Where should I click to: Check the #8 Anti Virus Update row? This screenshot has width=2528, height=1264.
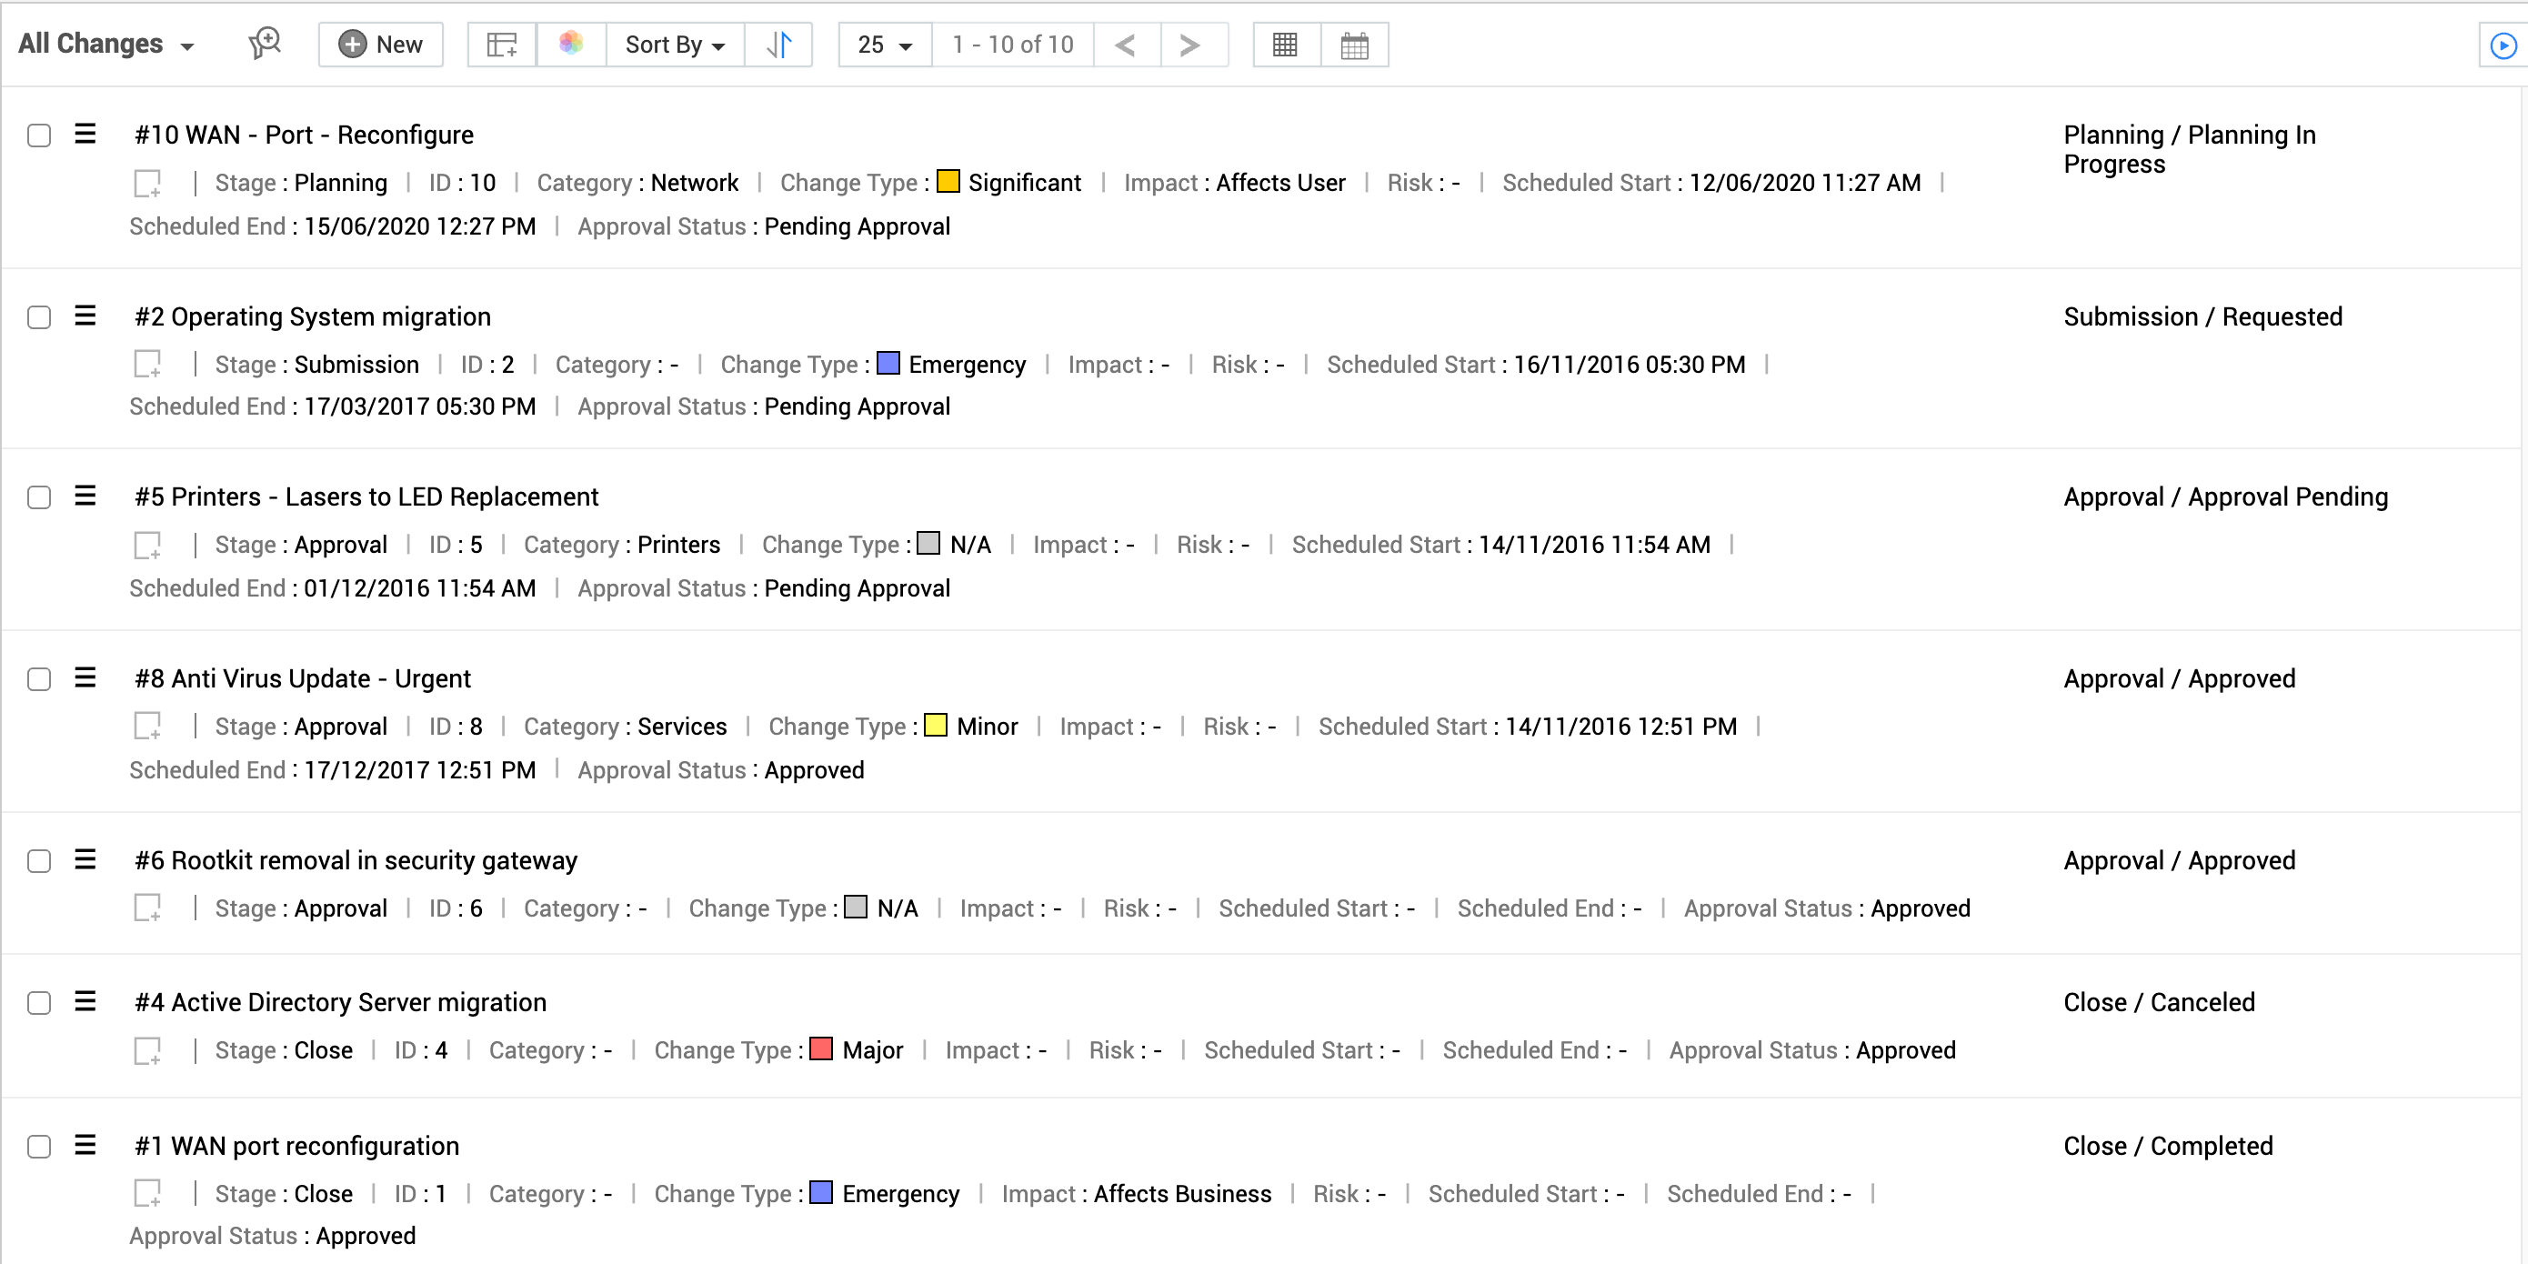pyautogui.click(x=39, y=679)
